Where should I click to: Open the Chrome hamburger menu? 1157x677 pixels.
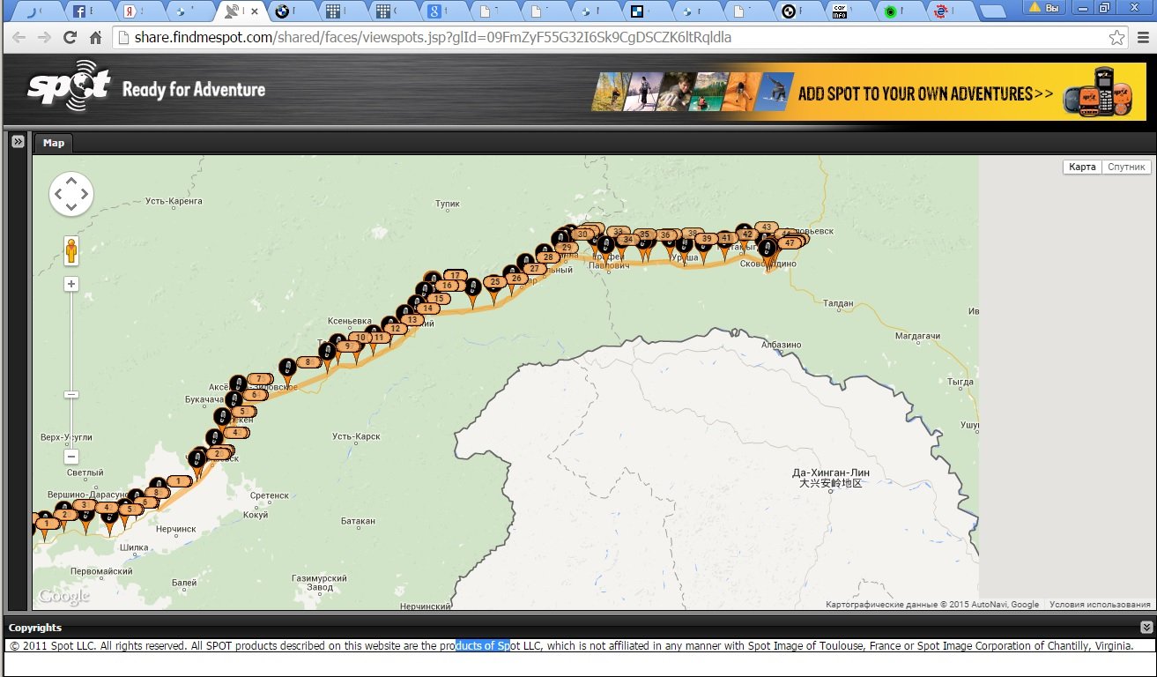pos(1141,38)
